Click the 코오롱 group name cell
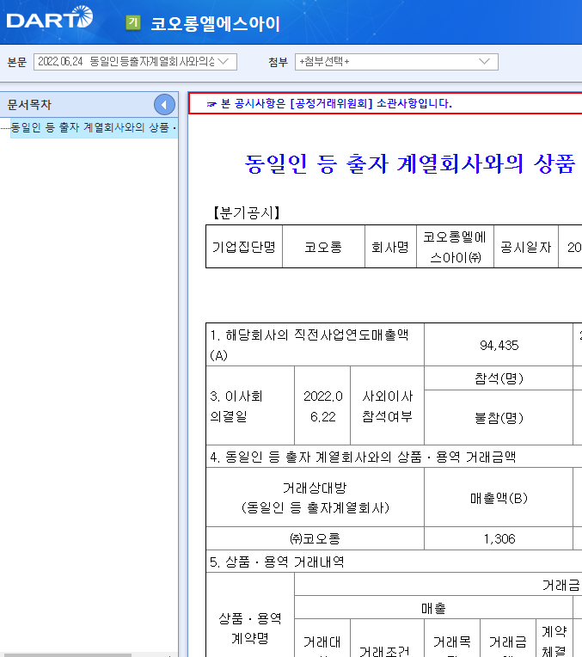The image size is (582, 657). click(x=323, y=246)
